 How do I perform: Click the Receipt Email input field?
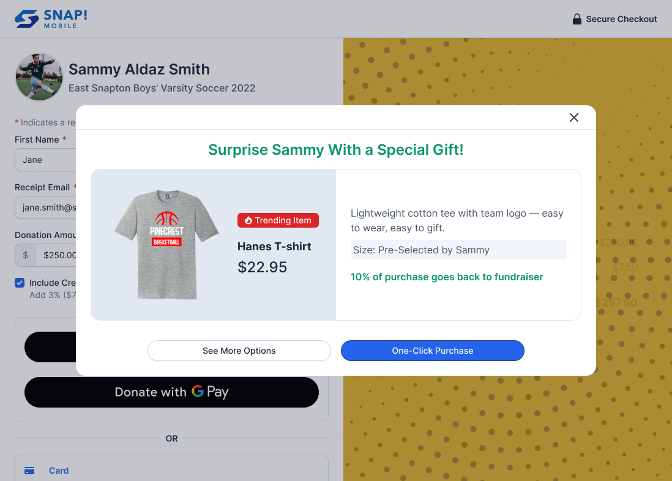click(x=45, y=207)
